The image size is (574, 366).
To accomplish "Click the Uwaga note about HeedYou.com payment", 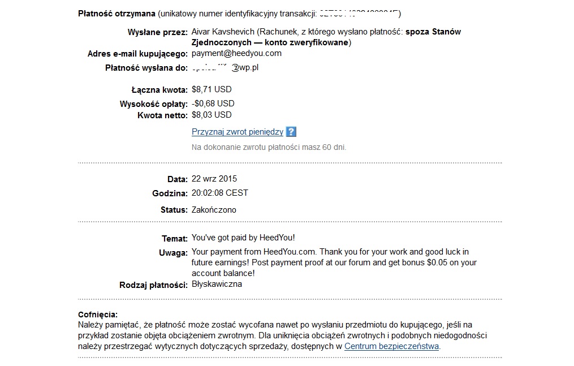I will 334,262.
